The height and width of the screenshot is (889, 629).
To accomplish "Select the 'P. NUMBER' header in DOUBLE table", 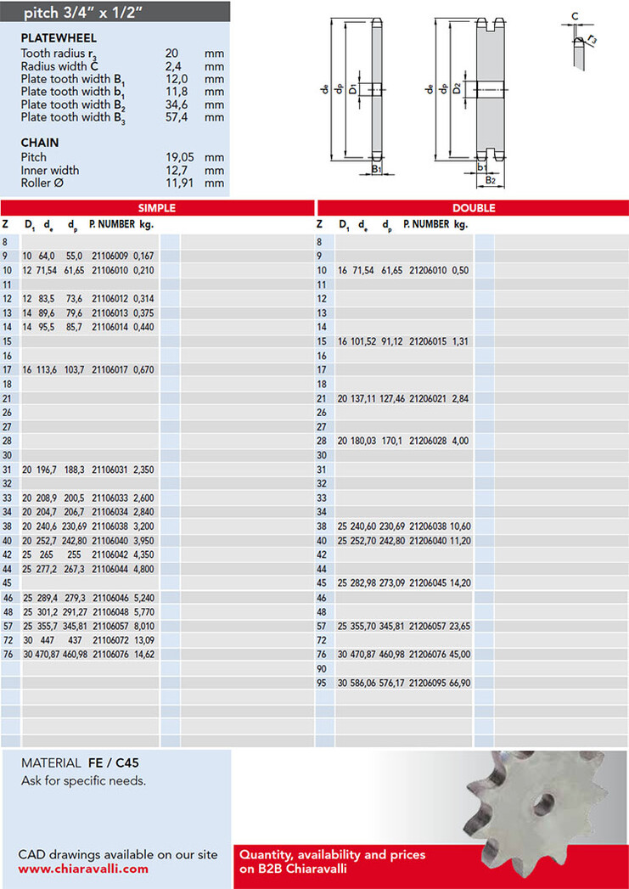I will (427, 224).
